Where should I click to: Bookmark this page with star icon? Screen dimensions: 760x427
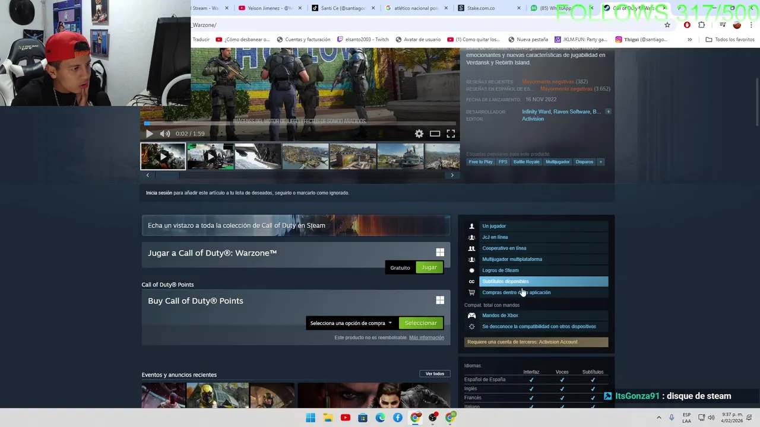point(667,25)
